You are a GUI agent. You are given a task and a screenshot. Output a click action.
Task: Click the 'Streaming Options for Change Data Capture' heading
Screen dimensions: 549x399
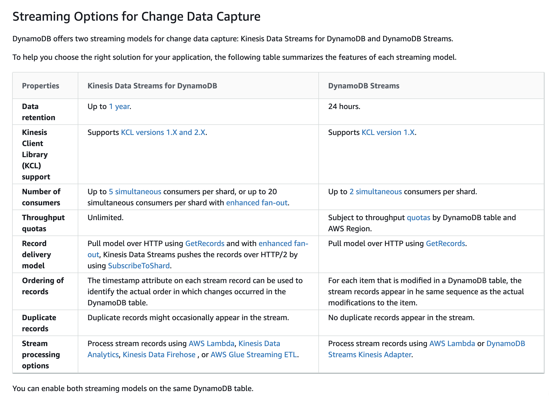pyautogui.click(x=136, y=16)
